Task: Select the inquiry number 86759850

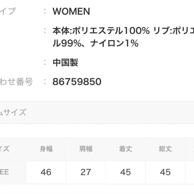Action: pyautogui.click(x=77, y=82)
